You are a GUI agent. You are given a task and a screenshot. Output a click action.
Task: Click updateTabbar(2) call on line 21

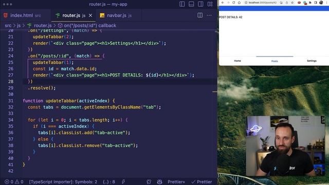click(x=53, y=36)
